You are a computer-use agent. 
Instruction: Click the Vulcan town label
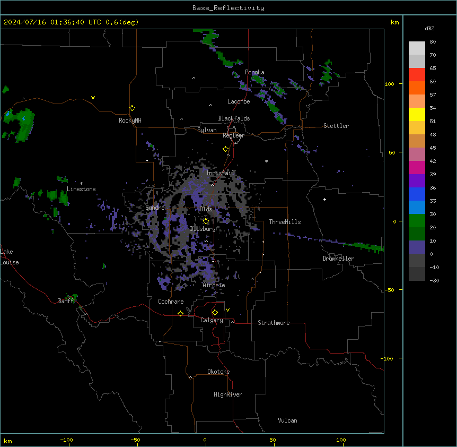pos(288,420)
